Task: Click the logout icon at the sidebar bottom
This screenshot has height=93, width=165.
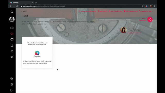Action: (12, 90)
